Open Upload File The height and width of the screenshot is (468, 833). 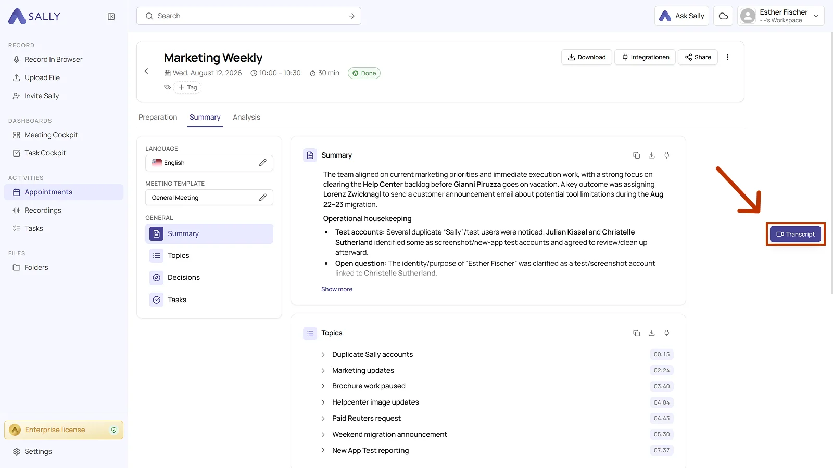pos(64,78)
